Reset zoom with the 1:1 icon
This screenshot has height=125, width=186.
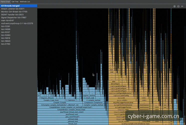coord(182,6)
